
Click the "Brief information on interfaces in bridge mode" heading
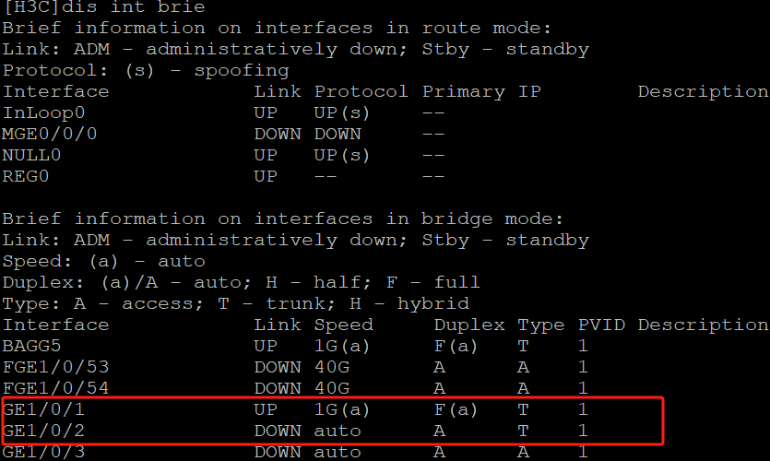pos(282,219)
